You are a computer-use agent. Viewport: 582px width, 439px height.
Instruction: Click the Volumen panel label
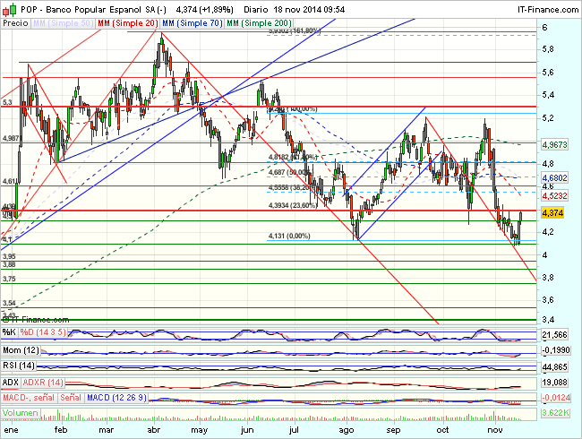[21, 413]
